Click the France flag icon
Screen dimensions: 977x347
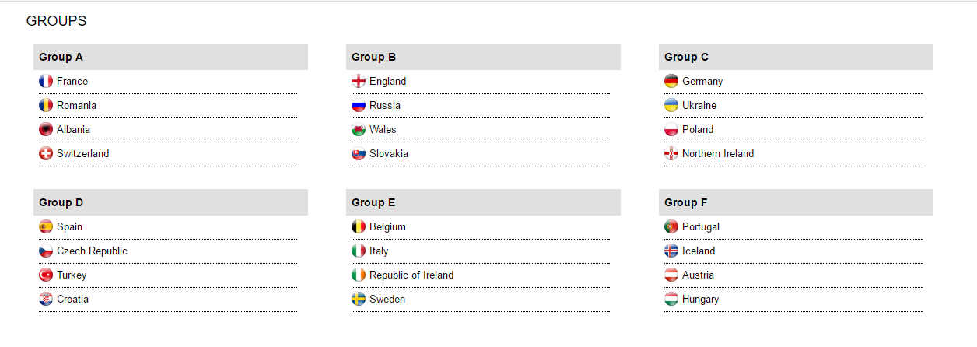click(x=46, y=81)
